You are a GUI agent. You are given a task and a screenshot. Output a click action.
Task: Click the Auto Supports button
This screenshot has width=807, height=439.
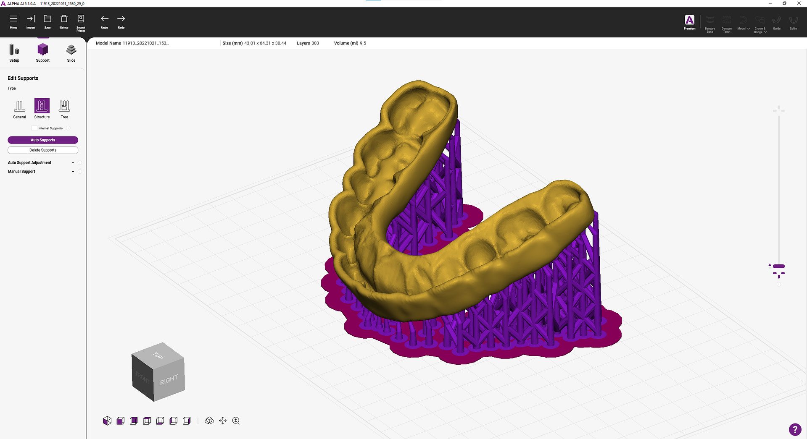(x=42, y=140)
